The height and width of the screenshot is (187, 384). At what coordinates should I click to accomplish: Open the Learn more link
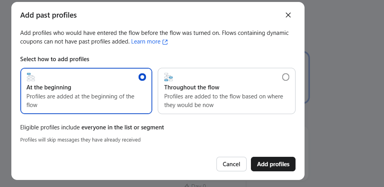(x=146, y=42)
